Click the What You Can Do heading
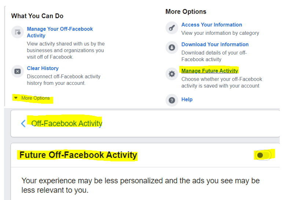This screenshot has height=200, width=287. click(37, 16)
